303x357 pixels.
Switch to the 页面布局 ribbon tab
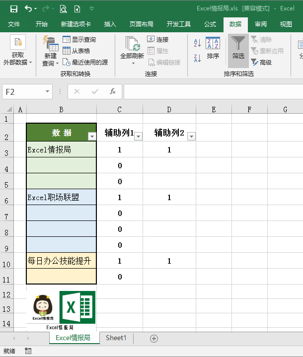[141, 24]
